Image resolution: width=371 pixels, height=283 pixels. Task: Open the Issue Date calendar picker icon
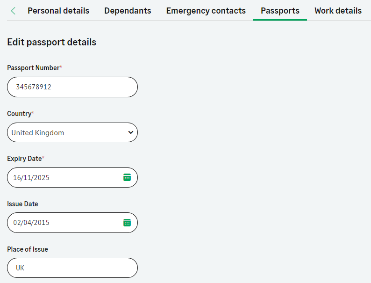(127, 223)
